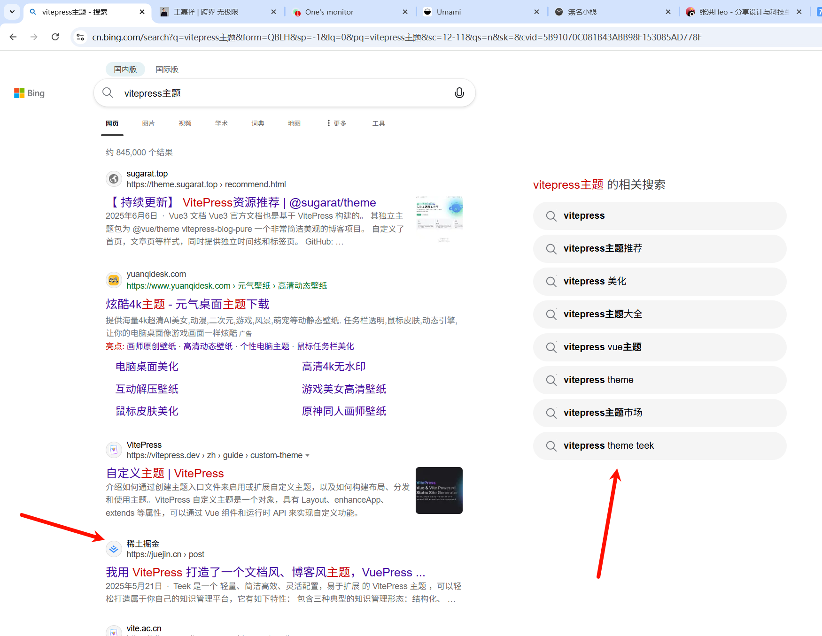This screenshot has height=636, width=822.
Task: Activate the microphone voice search icon
Action: coord(459,93)
